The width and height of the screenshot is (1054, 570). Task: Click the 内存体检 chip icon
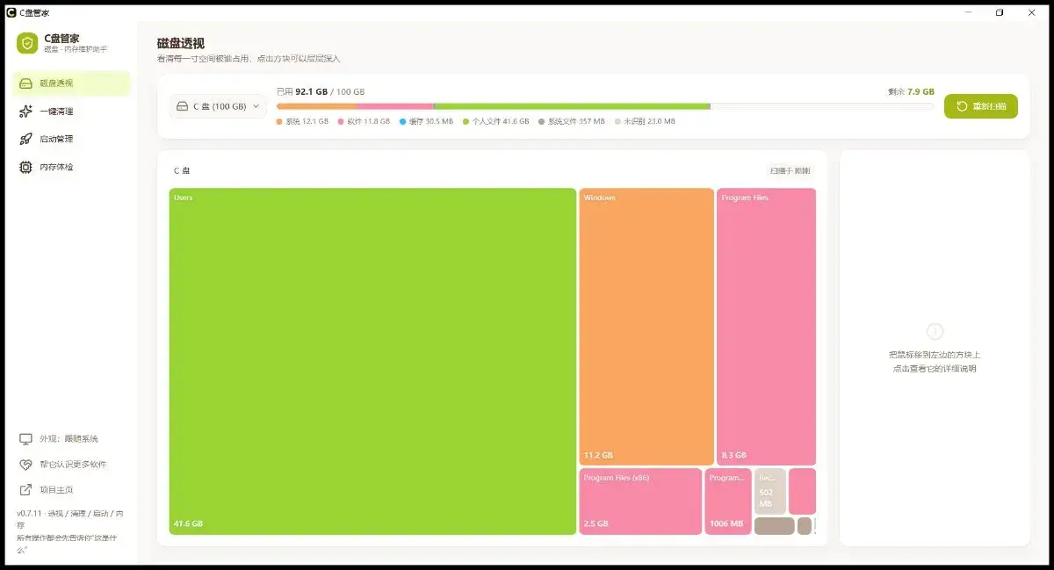click(25, 167)
